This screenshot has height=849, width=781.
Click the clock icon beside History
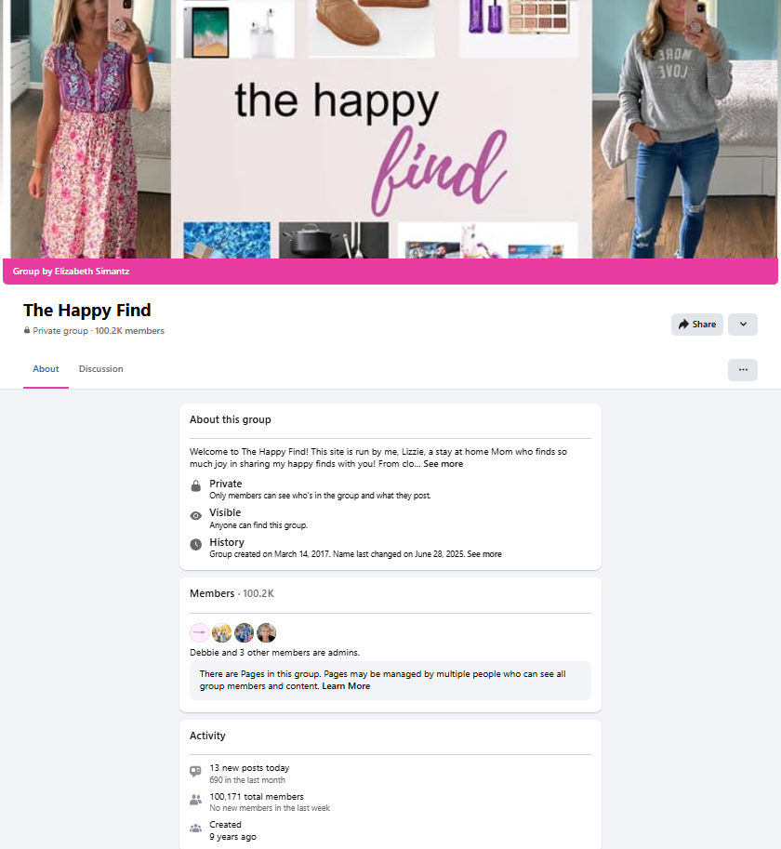tap(196, 545)
